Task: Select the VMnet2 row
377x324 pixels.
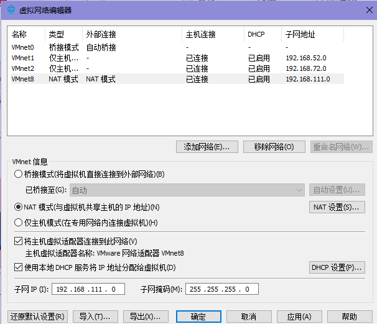Action: coord(177,68)
